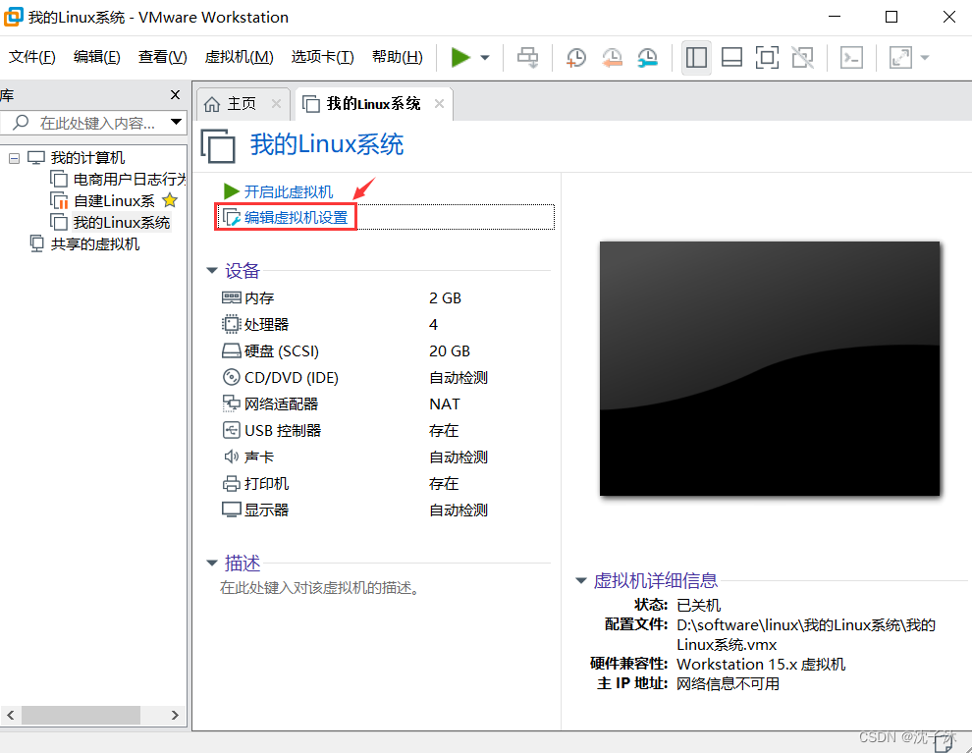The width and height of the screenshot is (972, 753).
Task: Toggle the library sidebar view icon
Action: 696,58
